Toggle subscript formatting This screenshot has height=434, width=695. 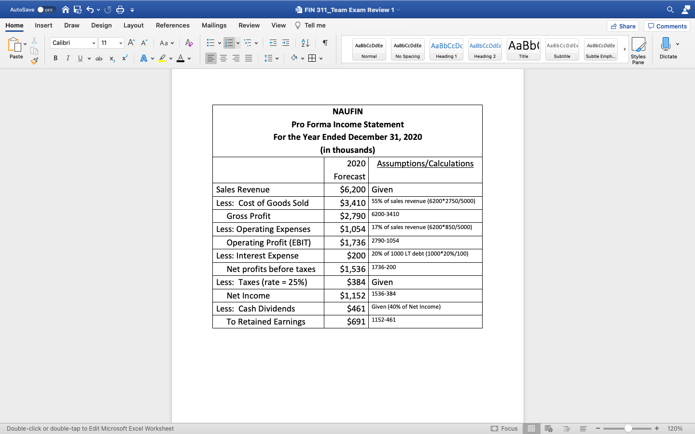pos(111,58)
